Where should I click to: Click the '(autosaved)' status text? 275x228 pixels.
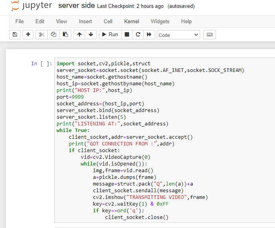point(181,6)
